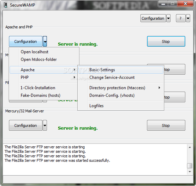
Task: Click the log scrollbar thumb
Action: (190, 166)
